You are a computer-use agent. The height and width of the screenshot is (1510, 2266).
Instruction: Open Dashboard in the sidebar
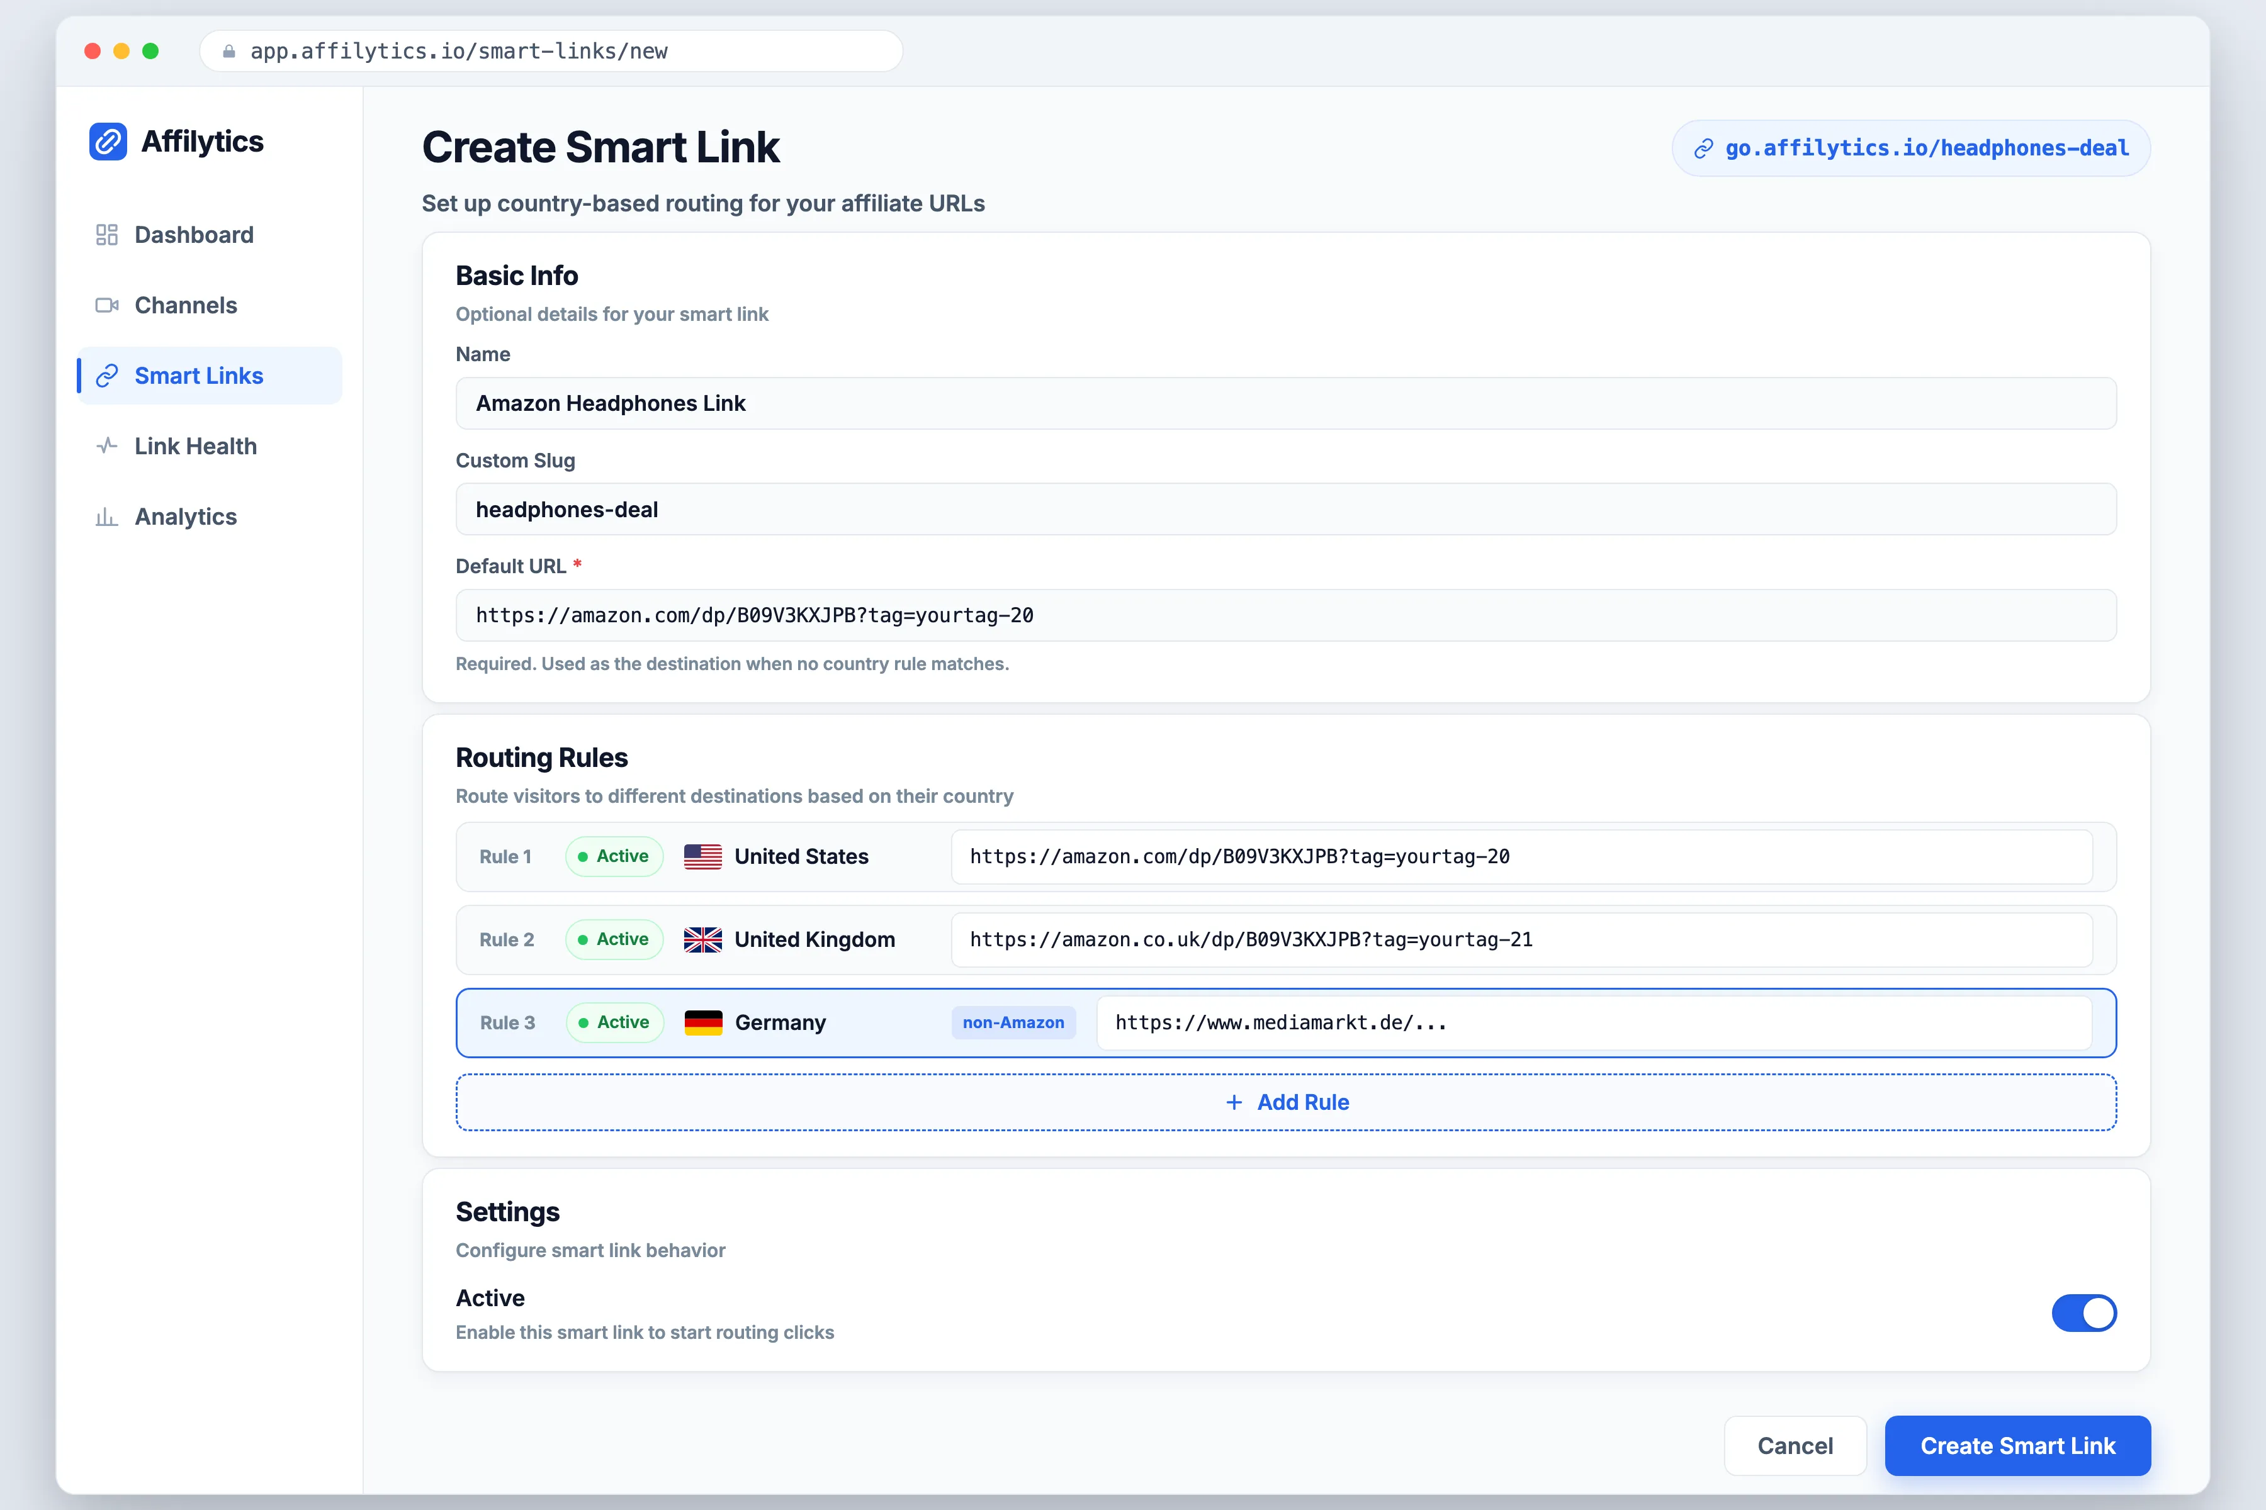click(x=209, y=235)
